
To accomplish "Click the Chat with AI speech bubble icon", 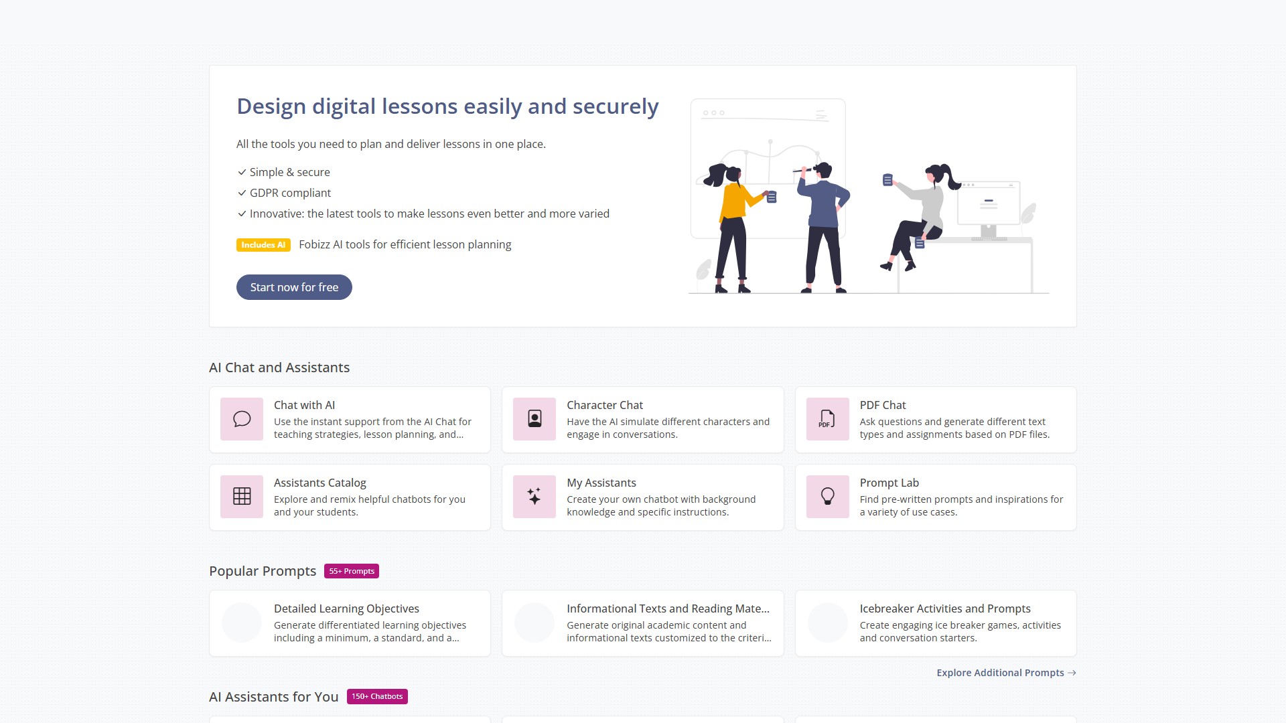I will point(242,419).
